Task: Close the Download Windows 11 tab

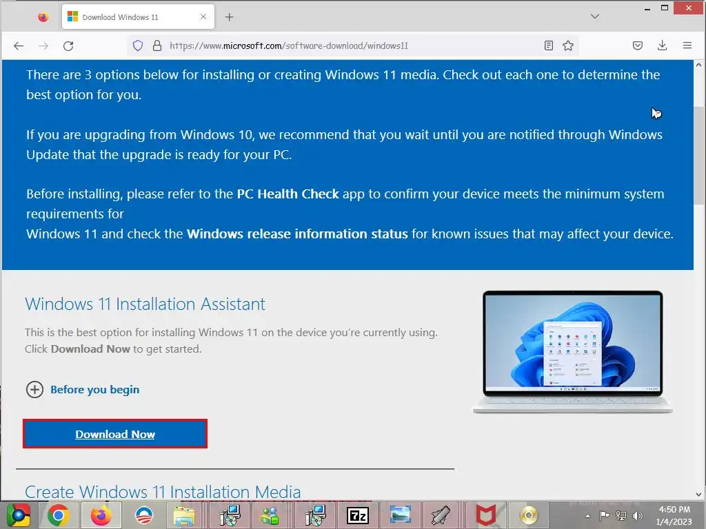Action: [203, 17]
